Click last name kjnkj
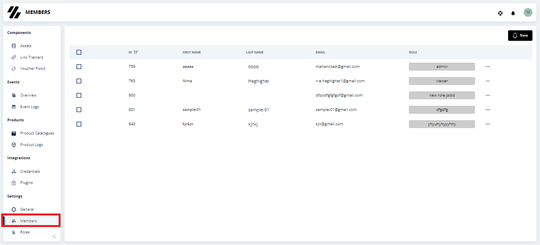540x245 pixels. click(x=253, y=124)
